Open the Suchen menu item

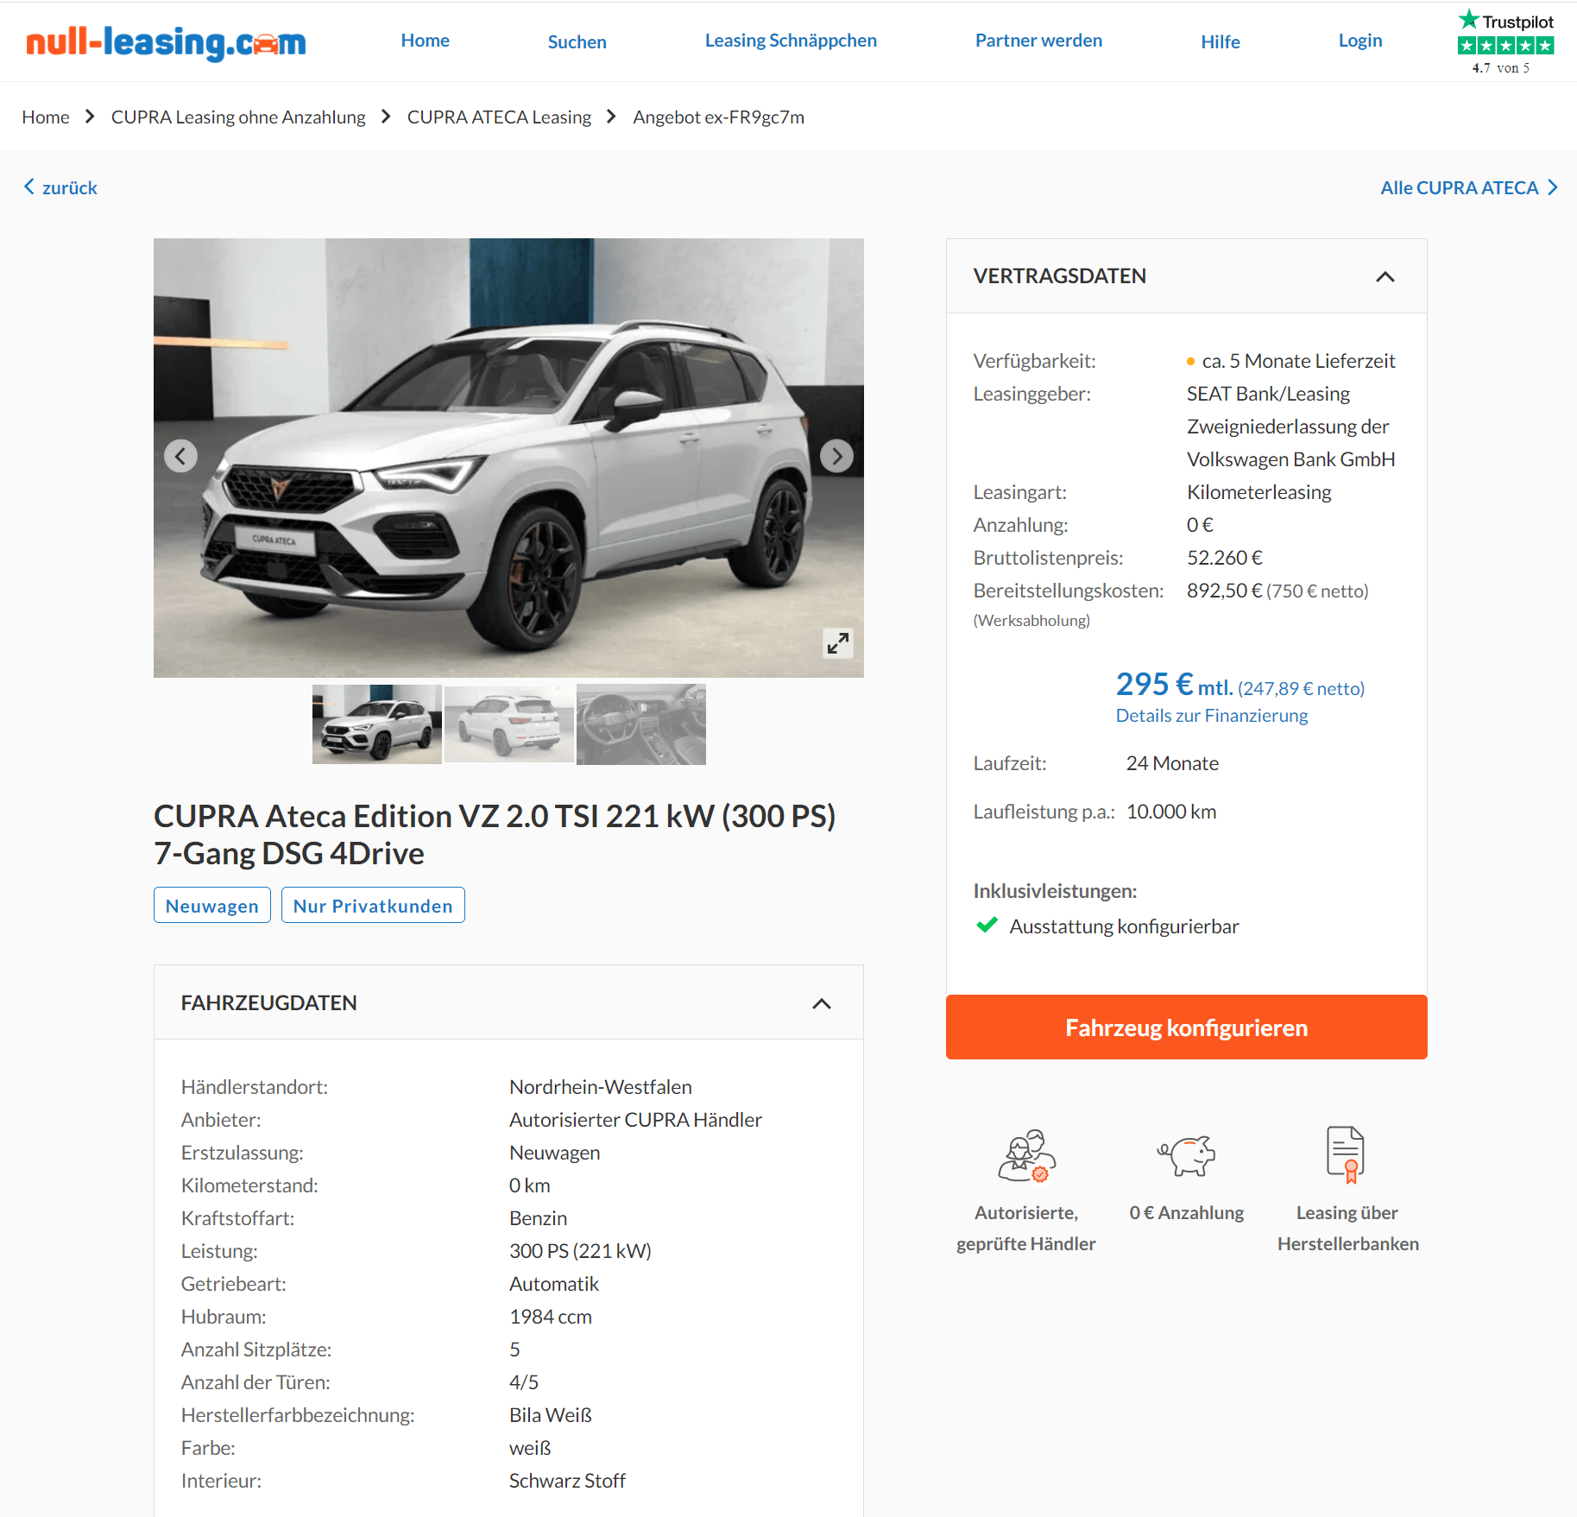coord(577,41)
